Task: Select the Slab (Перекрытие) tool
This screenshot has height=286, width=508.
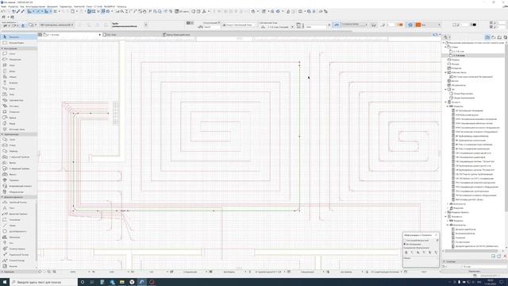Action: pos(18,60)
